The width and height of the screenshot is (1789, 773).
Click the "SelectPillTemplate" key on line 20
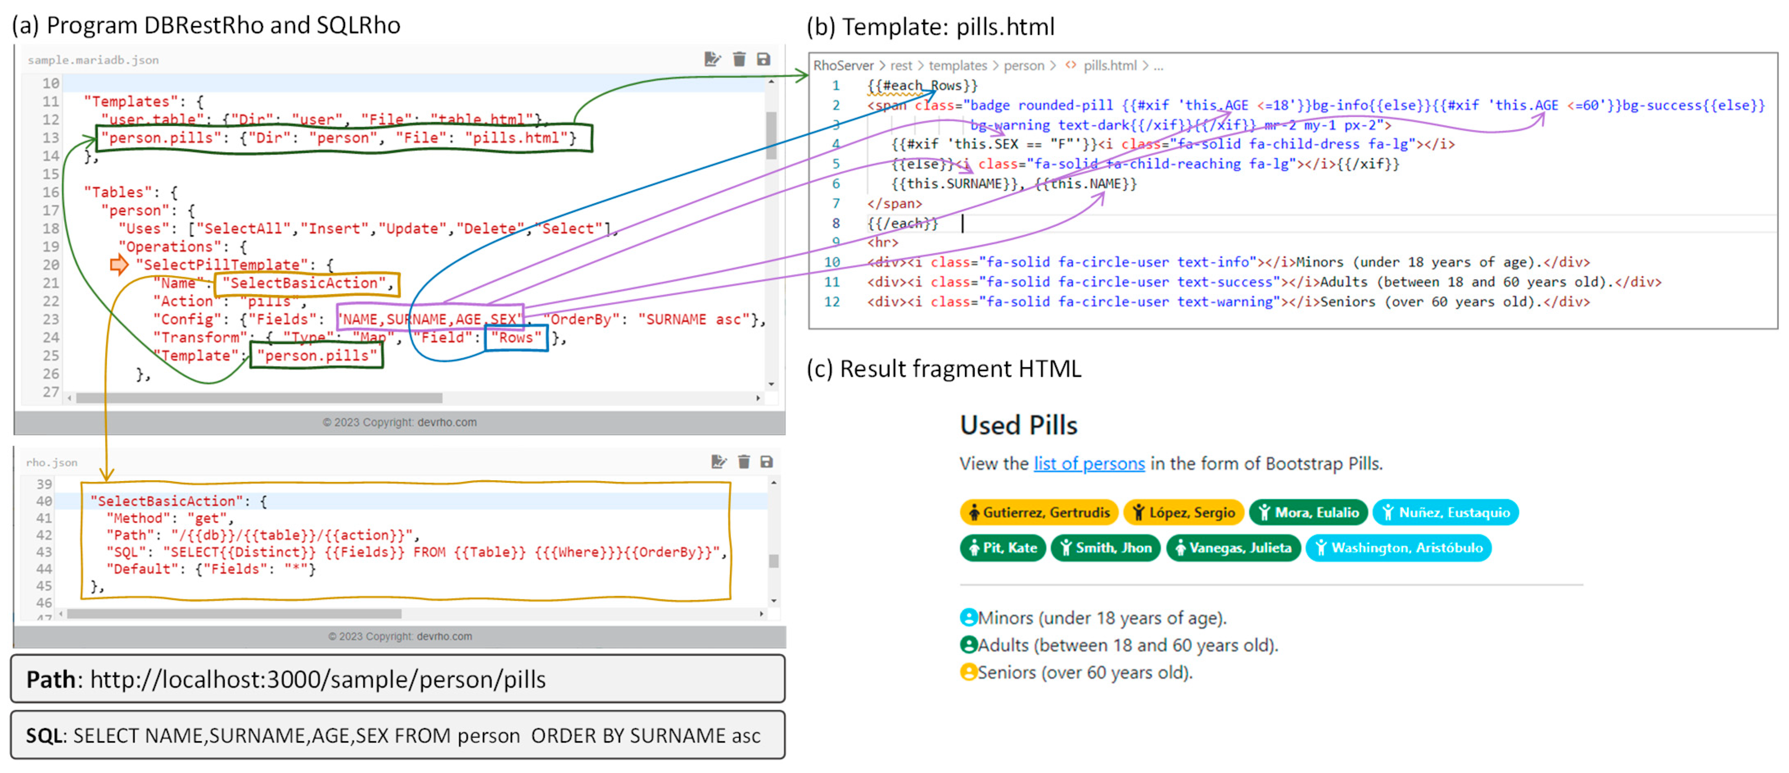[221, 264]
